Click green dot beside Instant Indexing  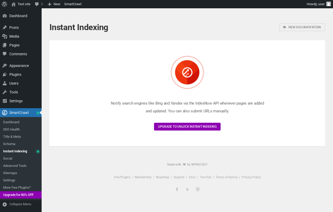pyautogui.click(x=38, y=152)
